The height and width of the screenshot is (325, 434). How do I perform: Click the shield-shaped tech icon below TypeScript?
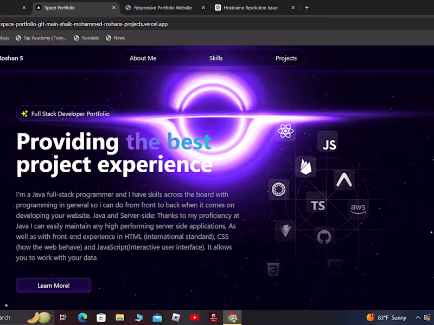pyautogui.click(x=286, y=231)
